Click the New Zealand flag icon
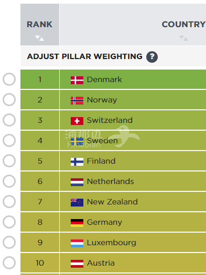Screen dimensions: 206x275 [77, 202]
